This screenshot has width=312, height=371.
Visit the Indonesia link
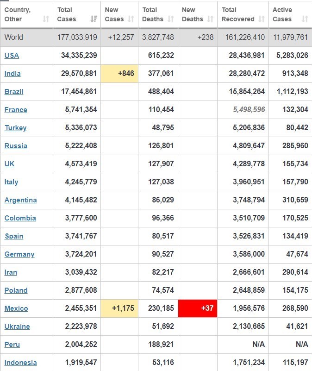click(20, 363)
